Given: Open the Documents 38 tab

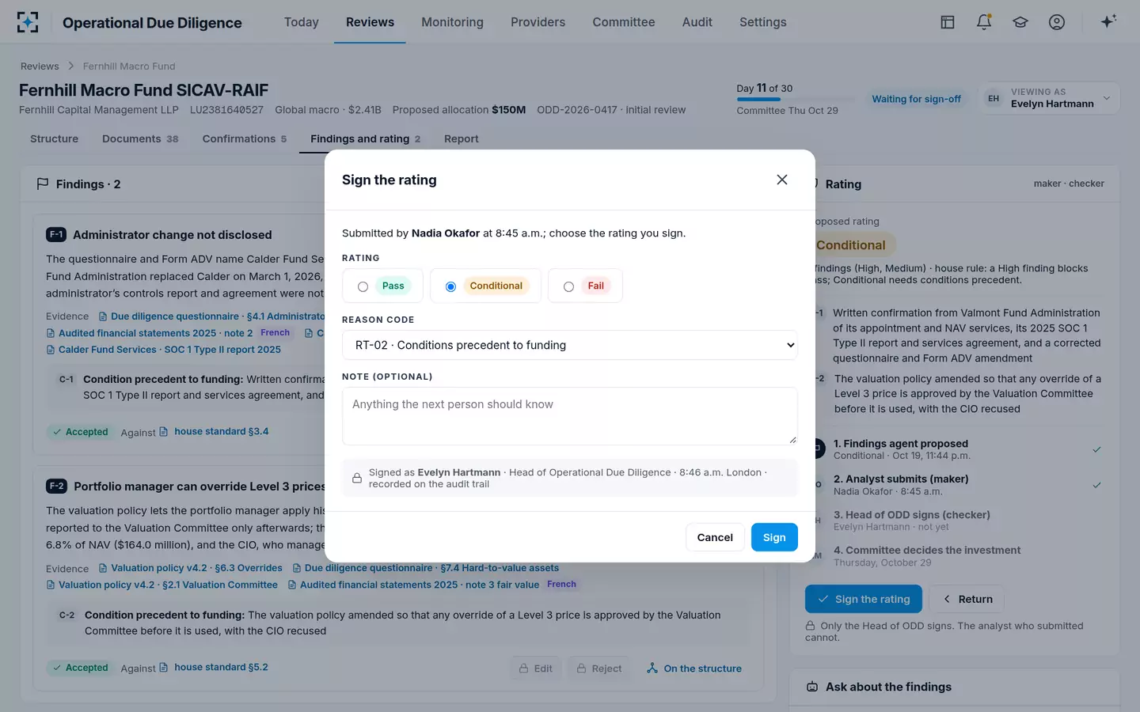Looking at the screenshot, I should click(140, 138).
